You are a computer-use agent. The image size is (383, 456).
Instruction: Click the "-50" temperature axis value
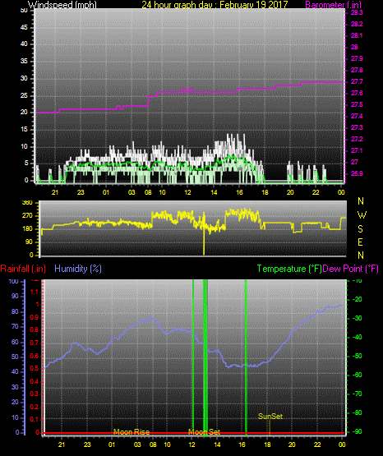pyautogui.click(x=358, y=357)
